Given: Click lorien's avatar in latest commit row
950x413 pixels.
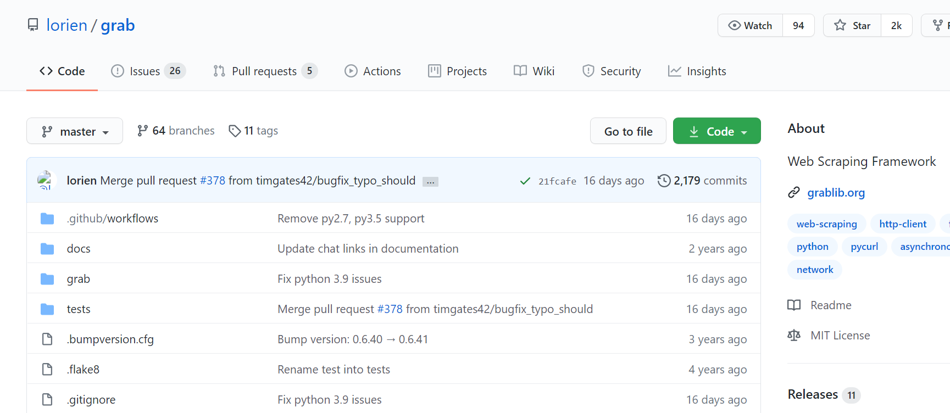Looking at the screenshot, I should point(45,180).
